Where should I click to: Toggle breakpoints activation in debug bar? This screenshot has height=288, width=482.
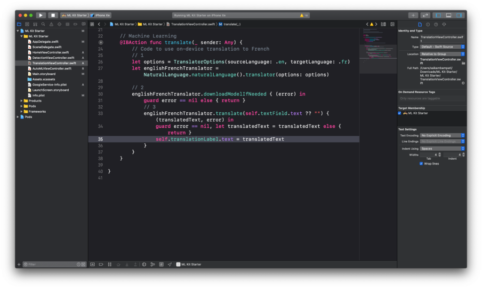click(x=101, y=265)
